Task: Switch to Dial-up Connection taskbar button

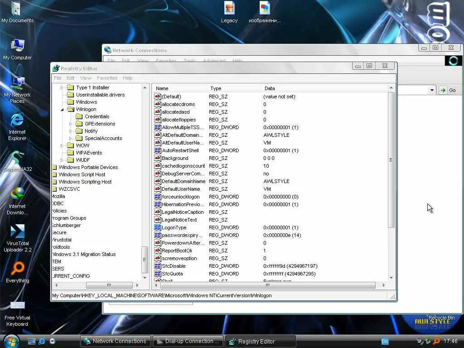Action: coord(188,341)
